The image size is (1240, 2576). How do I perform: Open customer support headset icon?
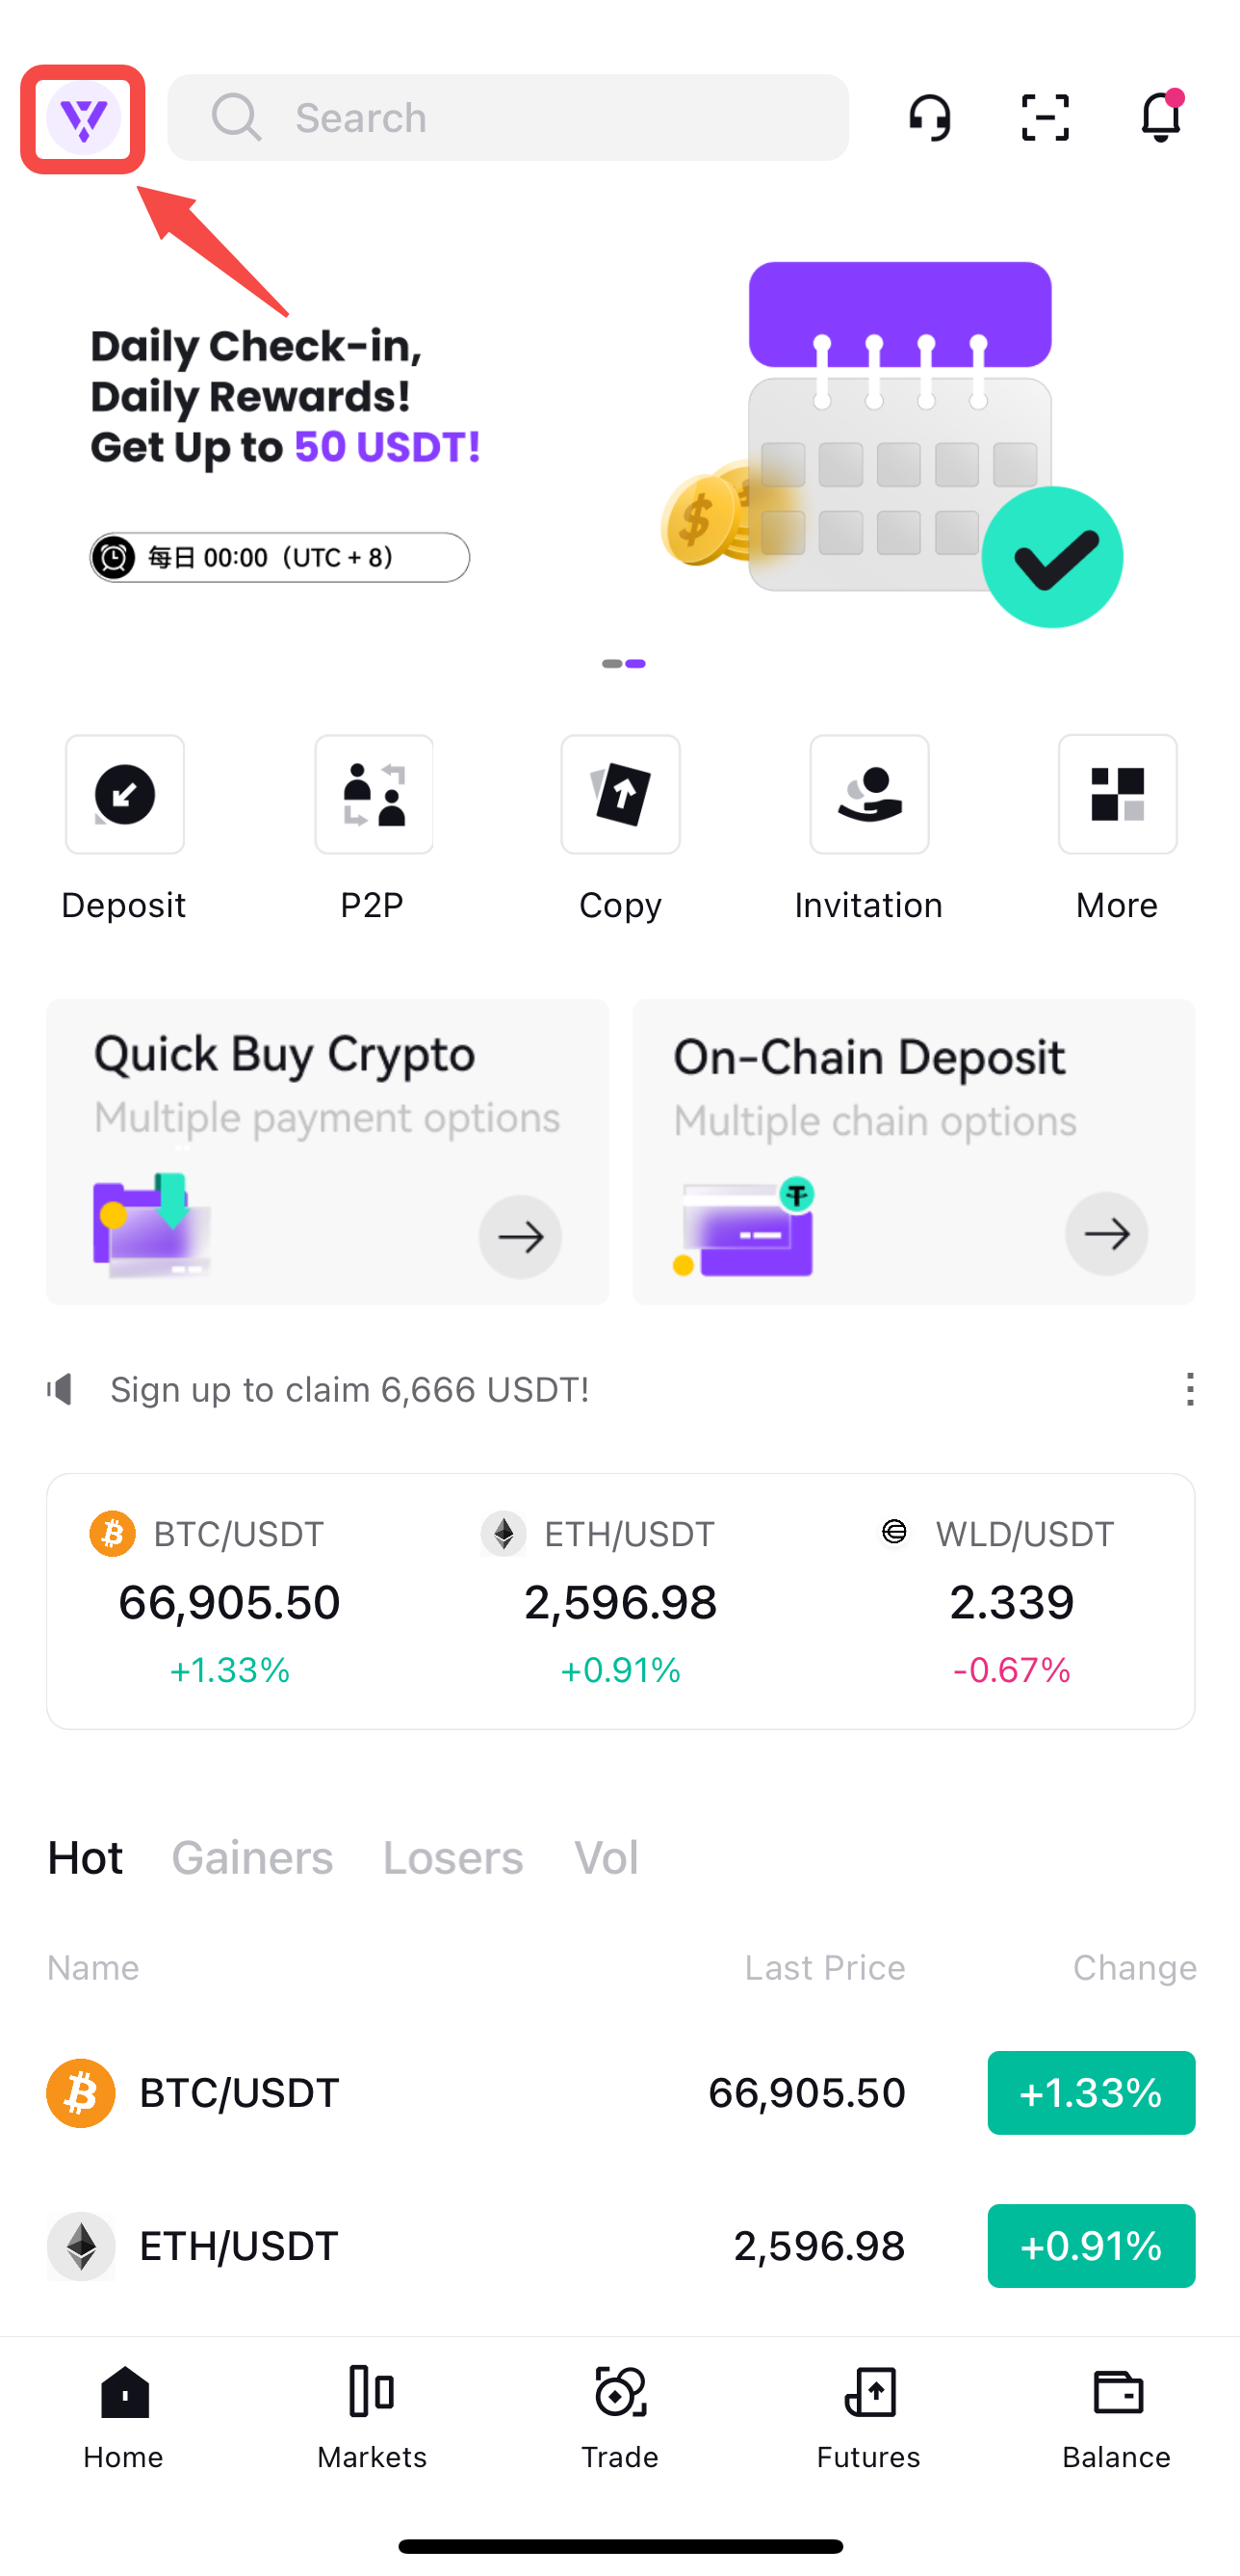click(x=929, y=118)
